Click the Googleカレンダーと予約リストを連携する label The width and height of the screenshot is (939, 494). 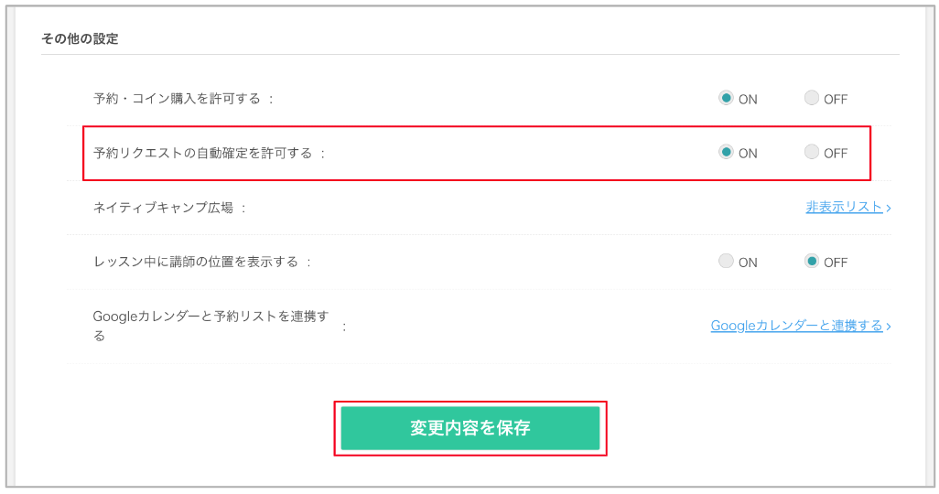tap(210, 326)
